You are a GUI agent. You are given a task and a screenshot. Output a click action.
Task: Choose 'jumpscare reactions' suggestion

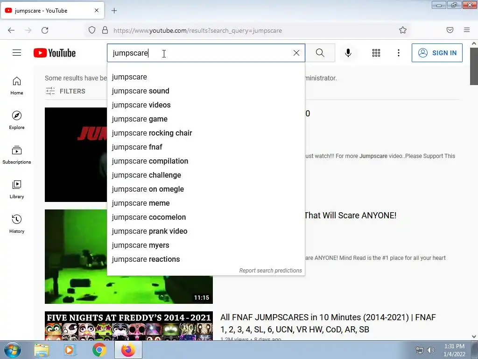click(206, 259)
